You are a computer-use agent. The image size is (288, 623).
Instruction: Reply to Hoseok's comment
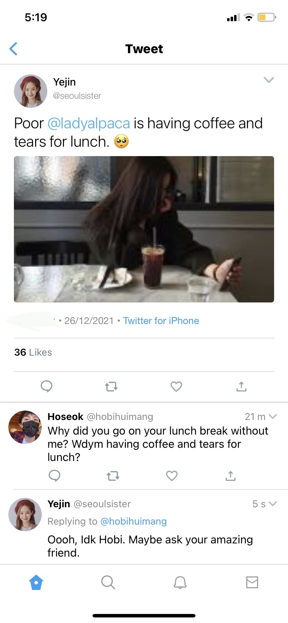coord(55,476)
